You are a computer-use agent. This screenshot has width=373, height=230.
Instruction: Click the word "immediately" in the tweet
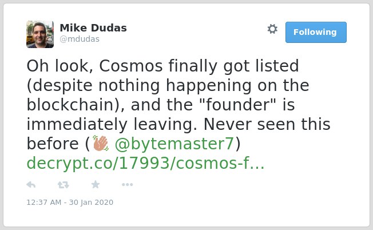[x=77, y=124]
